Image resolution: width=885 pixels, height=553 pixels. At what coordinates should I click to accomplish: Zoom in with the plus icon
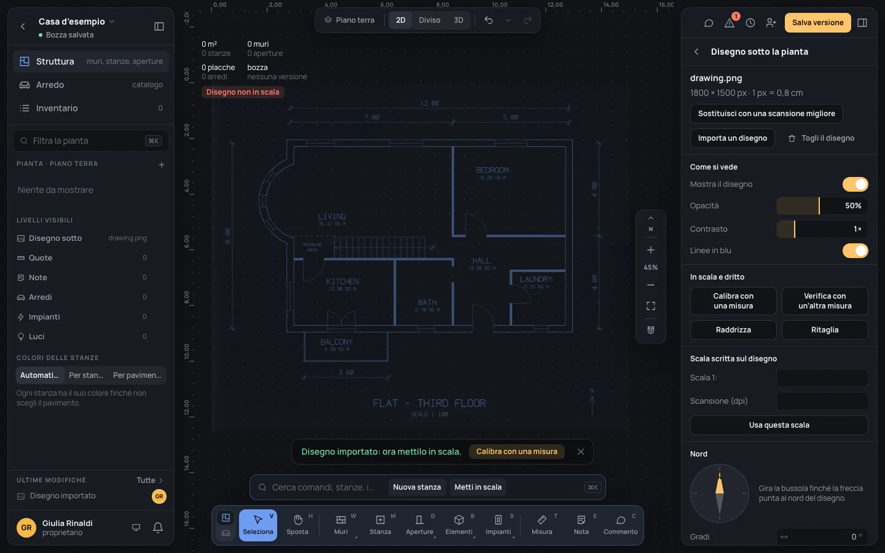click(x=651, y=250)
